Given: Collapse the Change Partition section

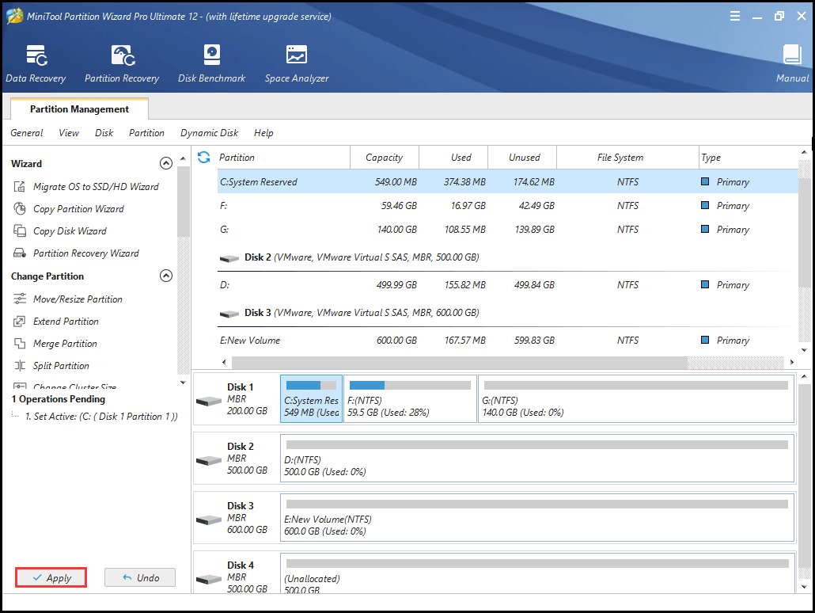Looking at the screenshot, I should 166,276.
